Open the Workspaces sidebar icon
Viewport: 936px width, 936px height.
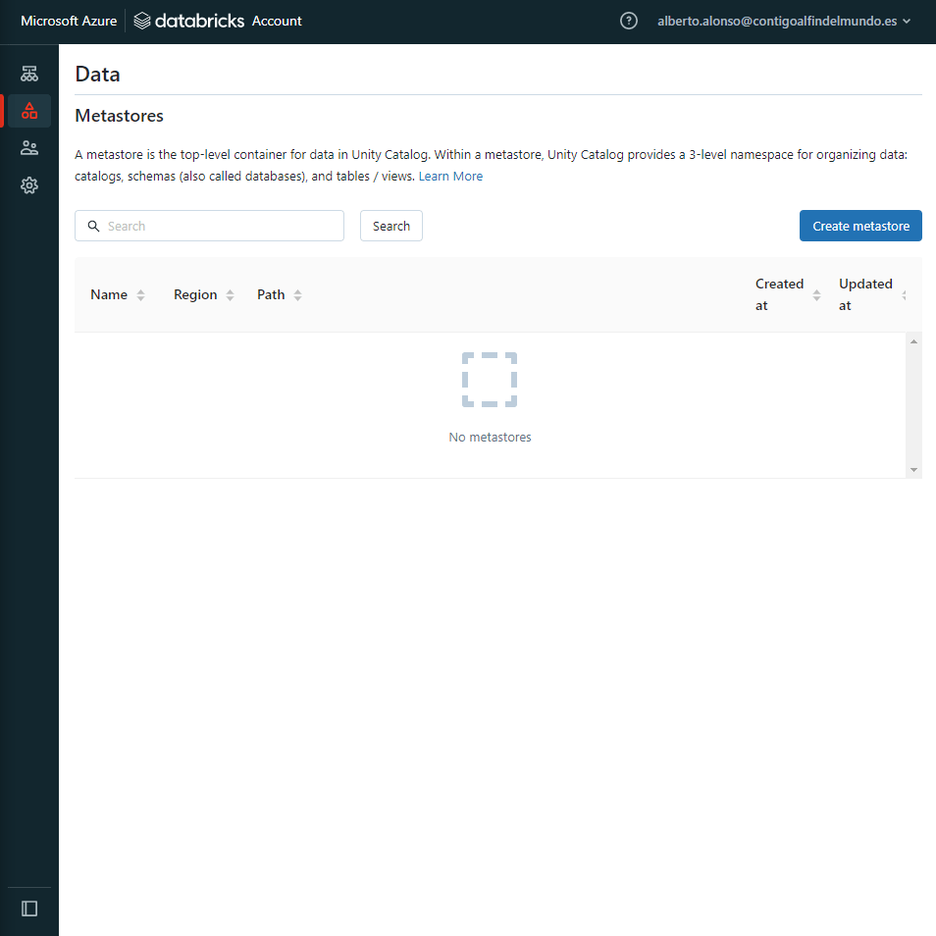[29, 74]
